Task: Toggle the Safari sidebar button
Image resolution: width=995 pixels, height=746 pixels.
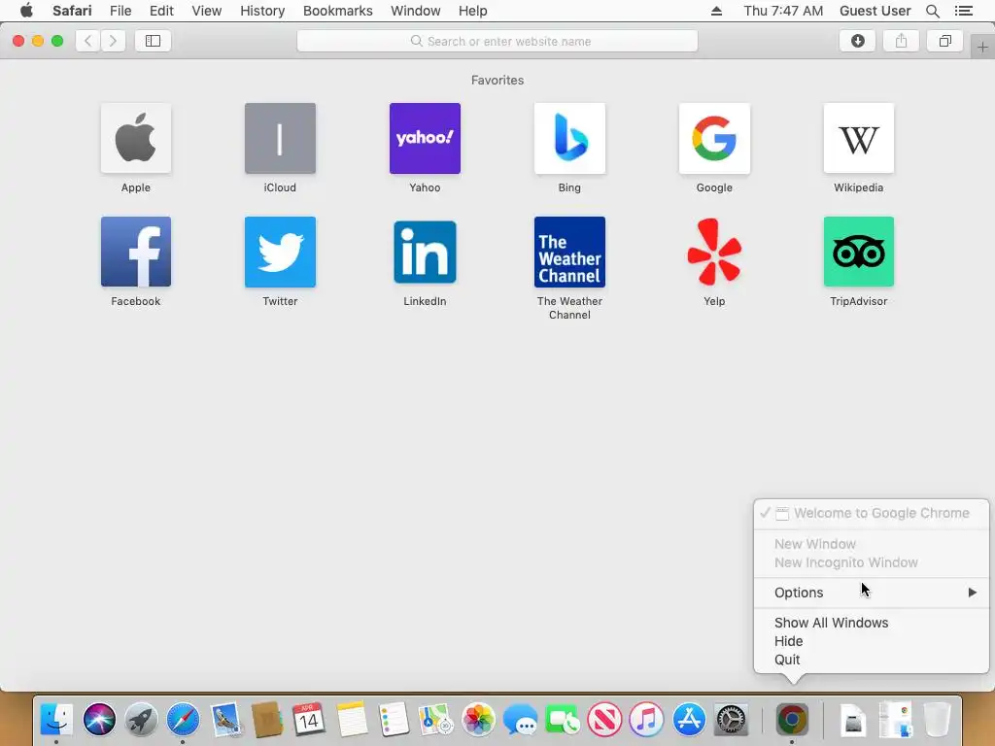Action: [x=153, y=41]
